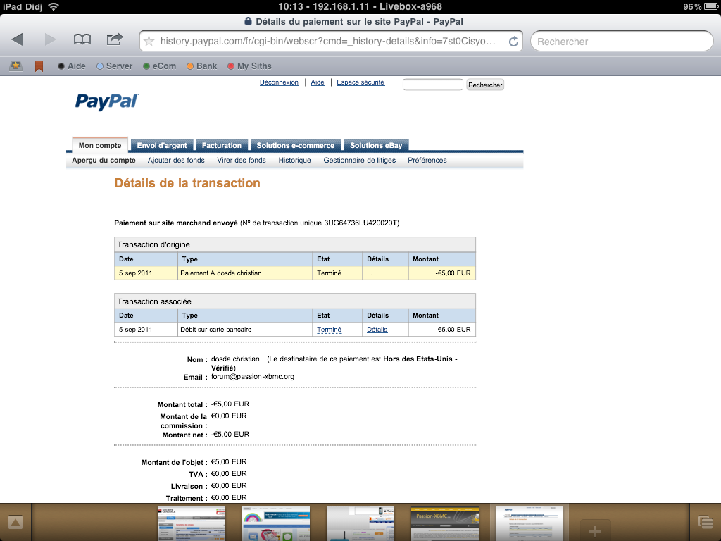Go to the Solutions e-commerce tab

coord(296,145)
